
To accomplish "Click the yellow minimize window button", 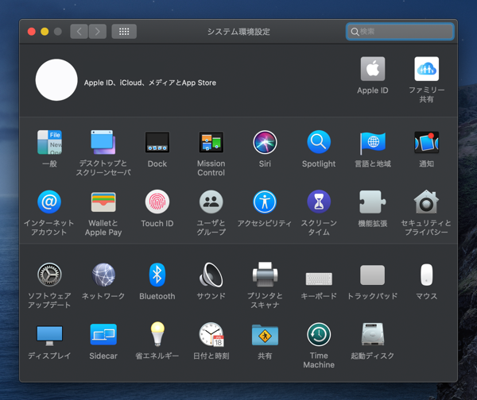I will tap(45, 32).
